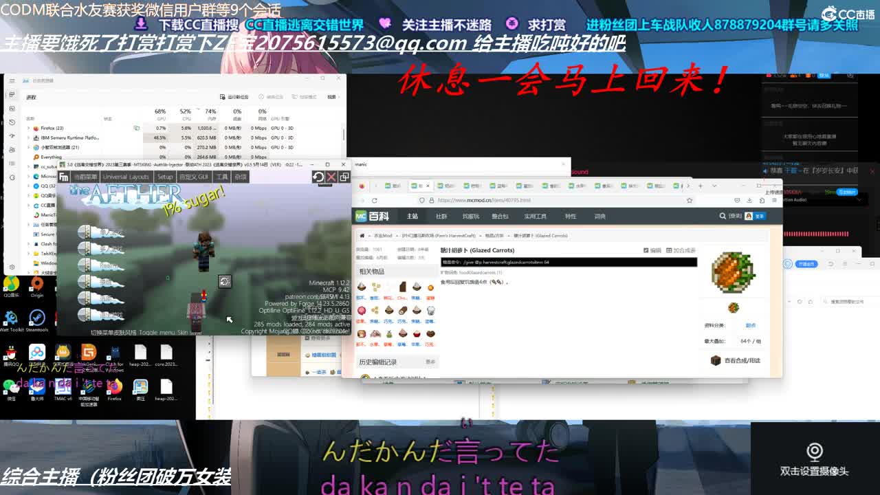Expand the Firefox (23) process row
Image resolution: width=880 pixels, height=495 pixels.
28,128
